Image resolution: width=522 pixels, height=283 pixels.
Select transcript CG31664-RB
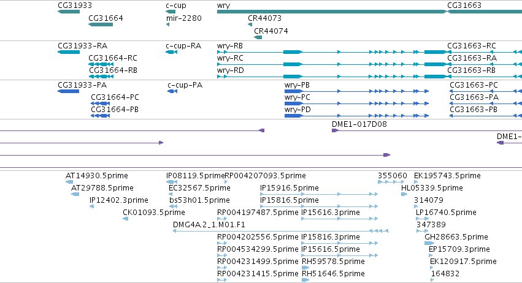pos(113,70)
